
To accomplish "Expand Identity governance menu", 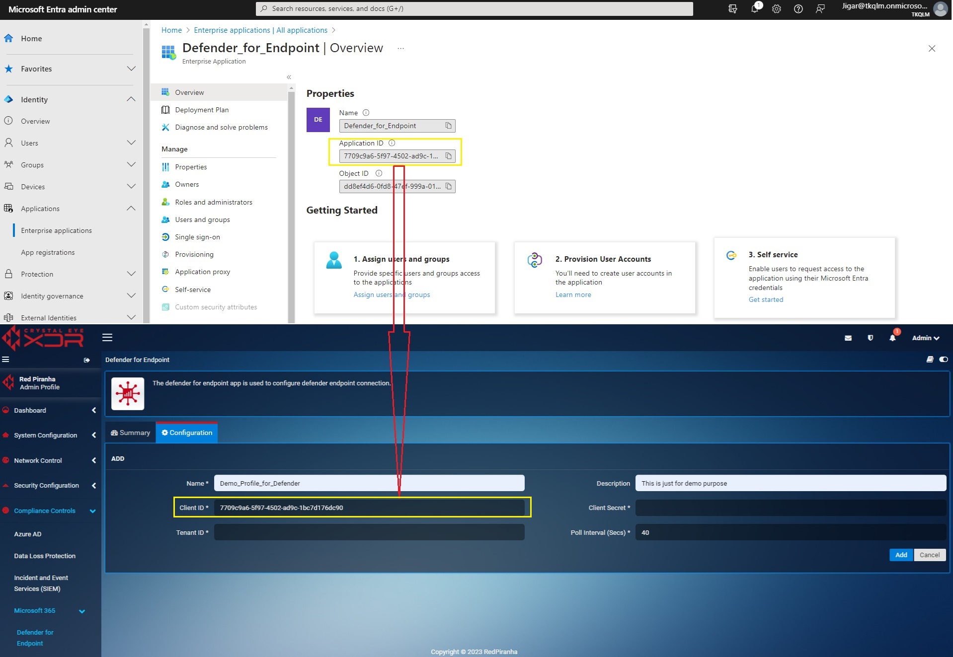I will (x=131, y=296).
